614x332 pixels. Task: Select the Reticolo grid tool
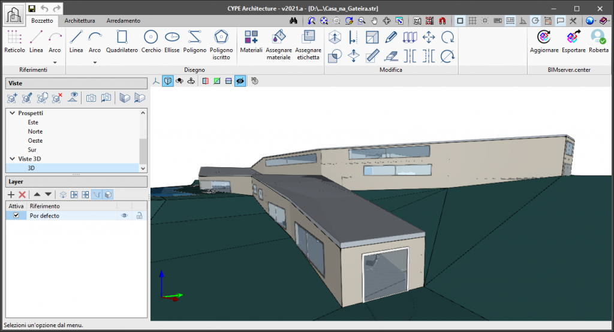coord(14,42)
